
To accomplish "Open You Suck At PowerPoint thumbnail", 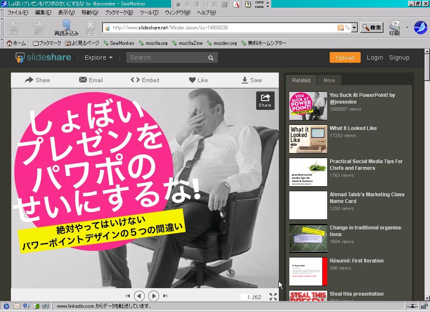I will [x=308, y=106].
